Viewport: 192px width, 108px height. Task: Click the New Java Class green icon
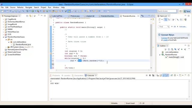(x=47, y=11)
